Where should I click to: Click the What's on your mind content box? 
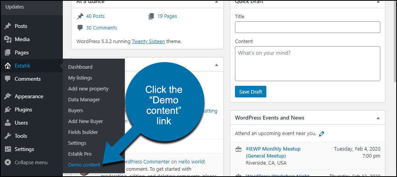click(x=307, y=64)
